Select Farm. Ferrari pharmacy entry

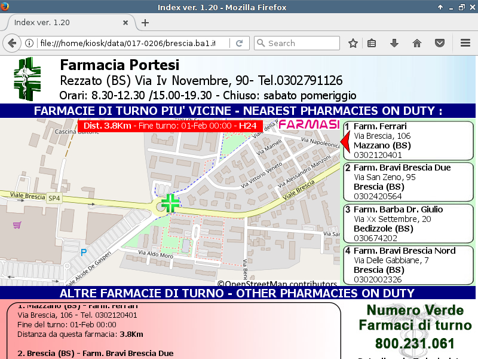[x=409, y=141]
